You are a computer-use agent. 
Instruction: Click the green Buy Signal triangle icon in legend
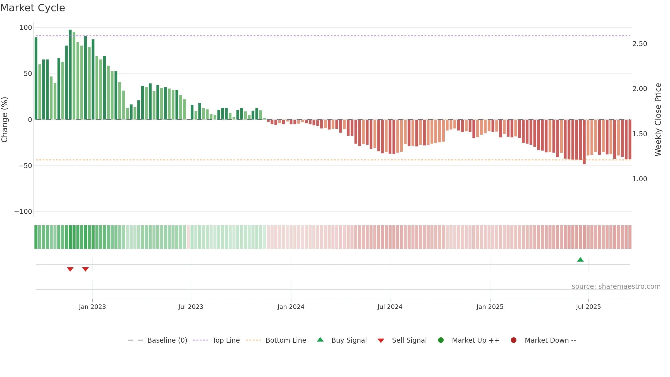click(x=320, y=340)
